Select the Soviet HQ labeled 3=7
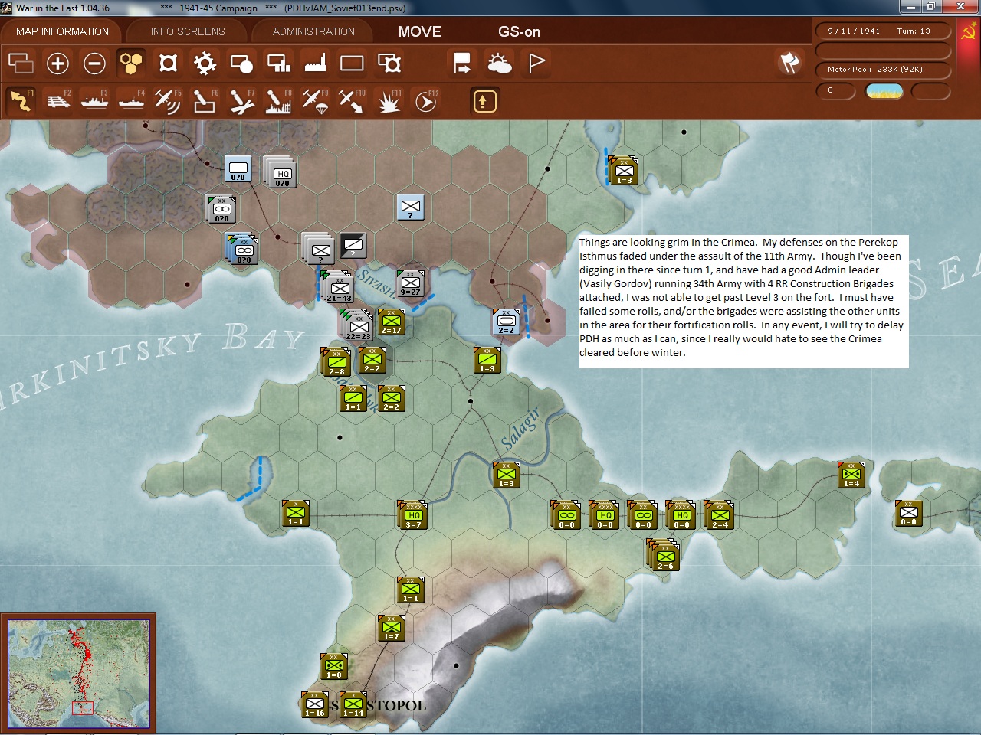 point(414,515)
